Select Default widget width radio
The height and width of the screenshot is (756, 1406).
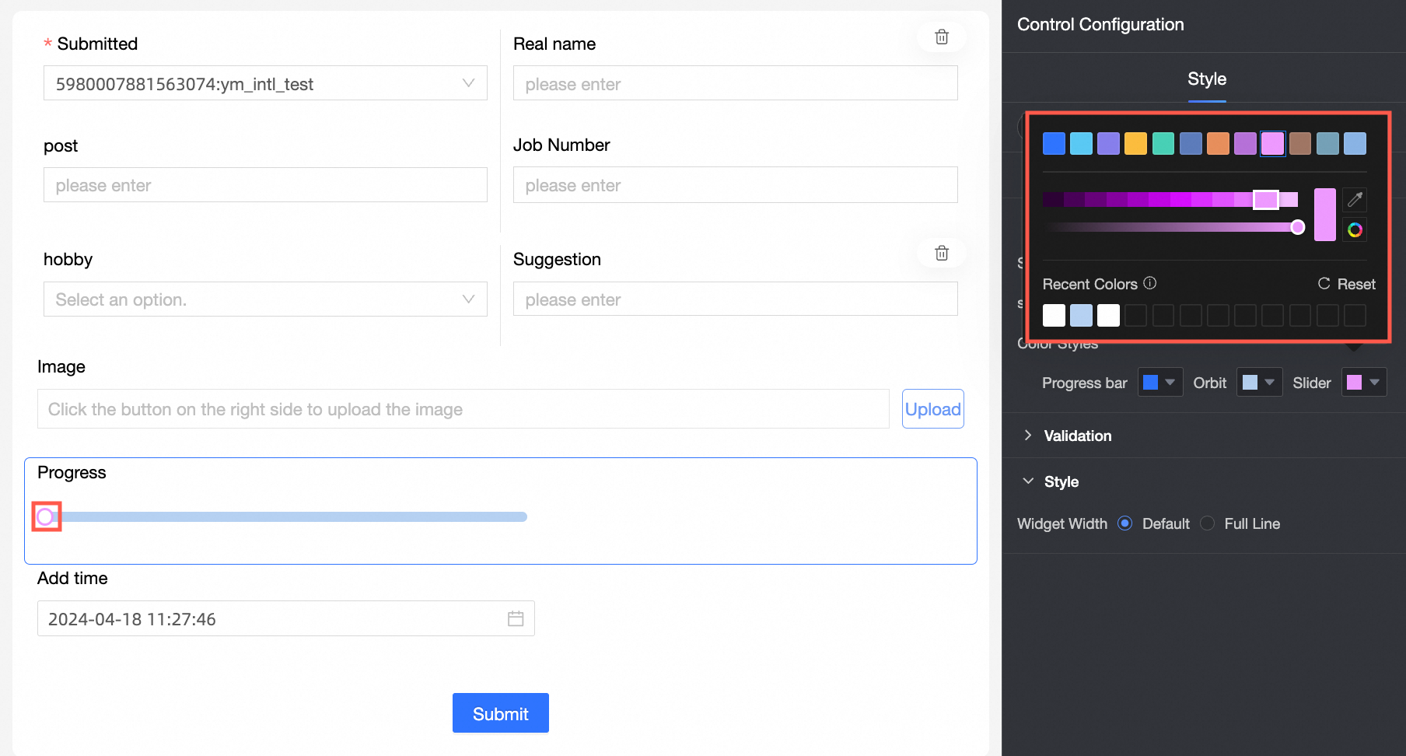tap(1124, 523)
